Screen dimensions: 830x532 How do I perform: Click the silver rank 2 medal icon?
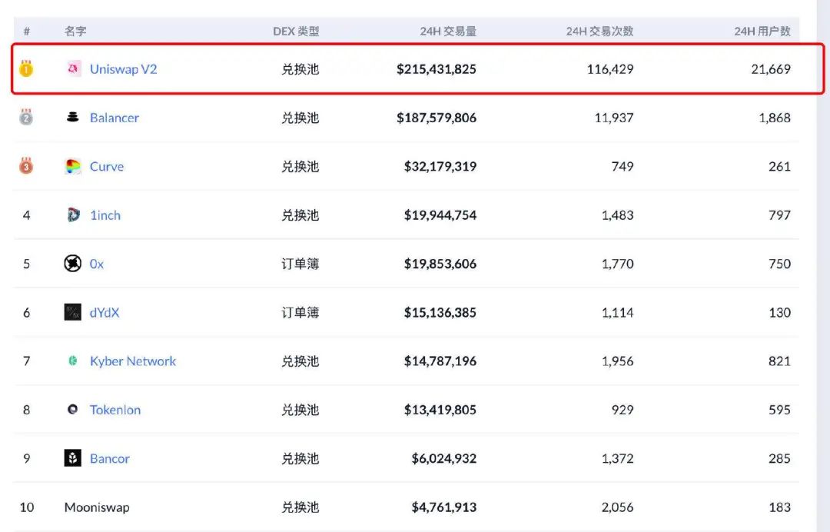[x=26, y=117]
